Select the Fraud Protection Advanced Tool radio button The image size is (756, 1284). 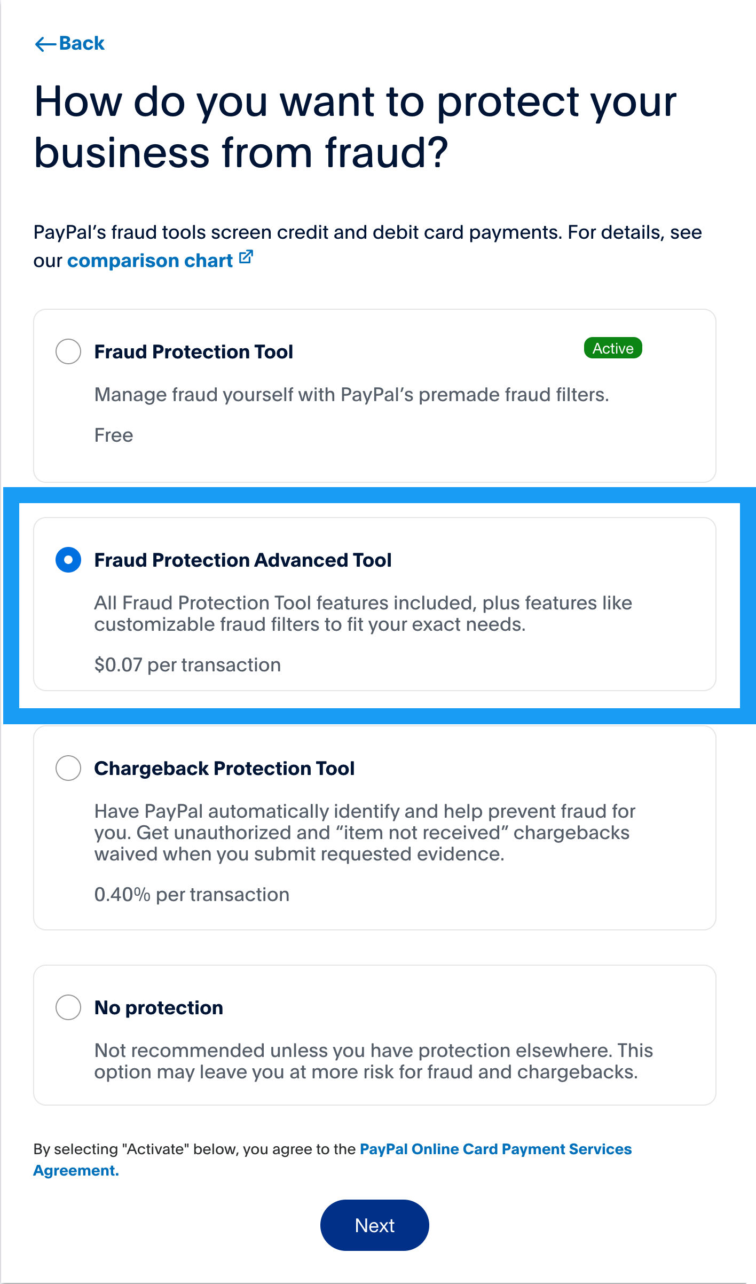(x=68, y=560)
